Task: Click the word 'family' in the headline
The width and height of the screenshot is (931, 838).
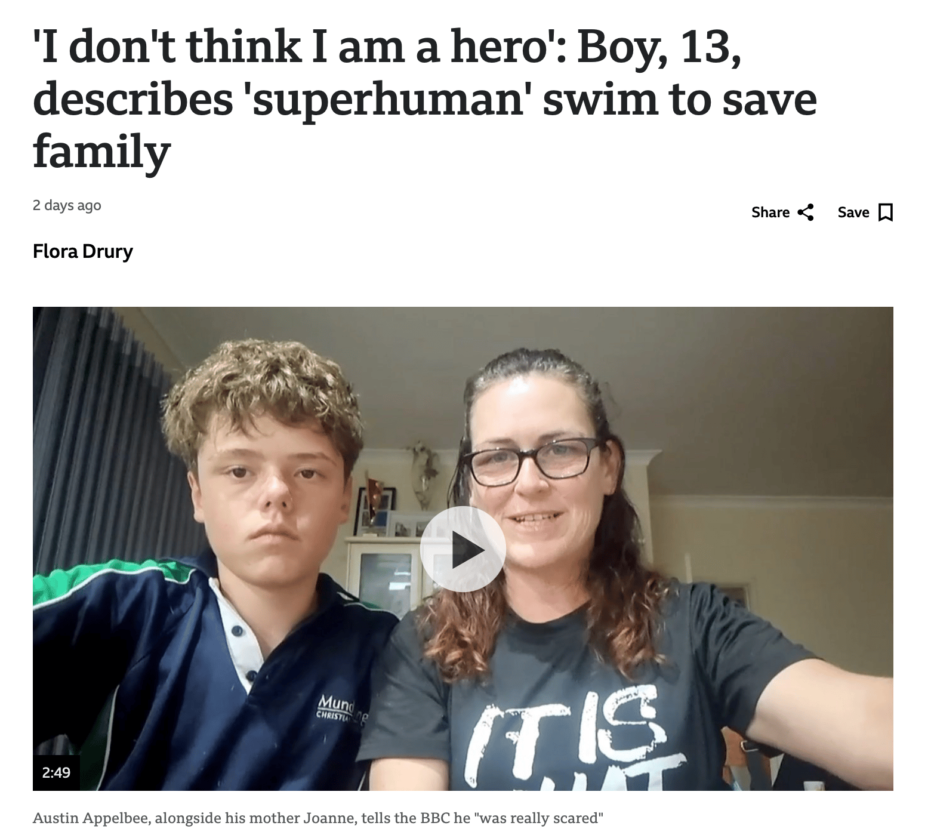Action: (x=102, y=152)
